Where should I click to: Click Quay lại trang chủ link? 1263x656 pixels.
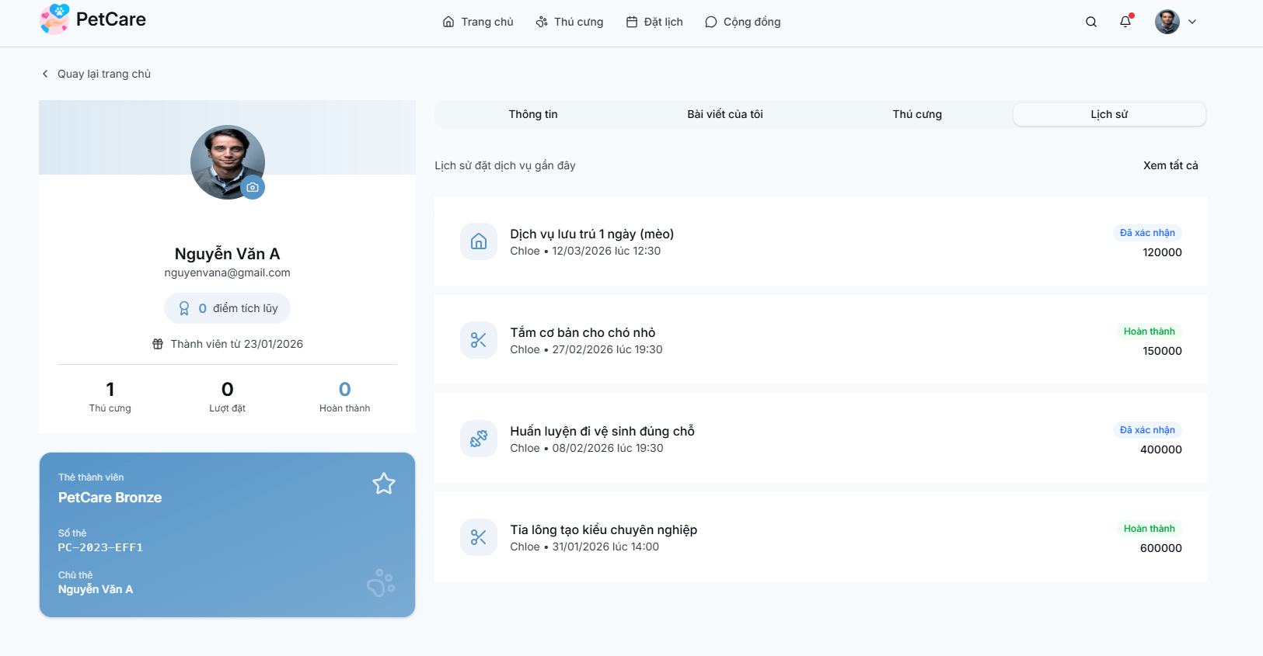96,74
